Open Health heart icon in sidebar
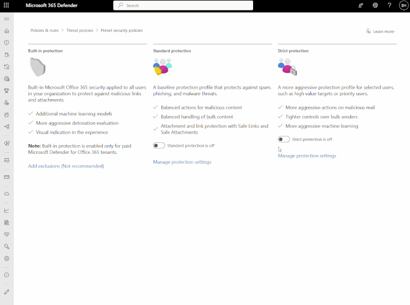The height and width of the screenshot is (305, 410). pos(7,234)
